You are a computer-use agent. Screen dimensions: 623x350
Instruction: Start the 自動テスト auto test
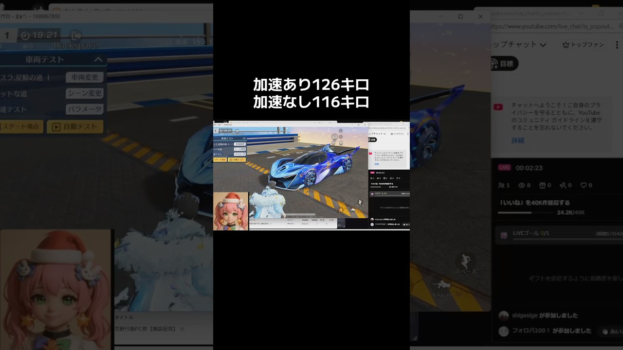coord(75,127)
